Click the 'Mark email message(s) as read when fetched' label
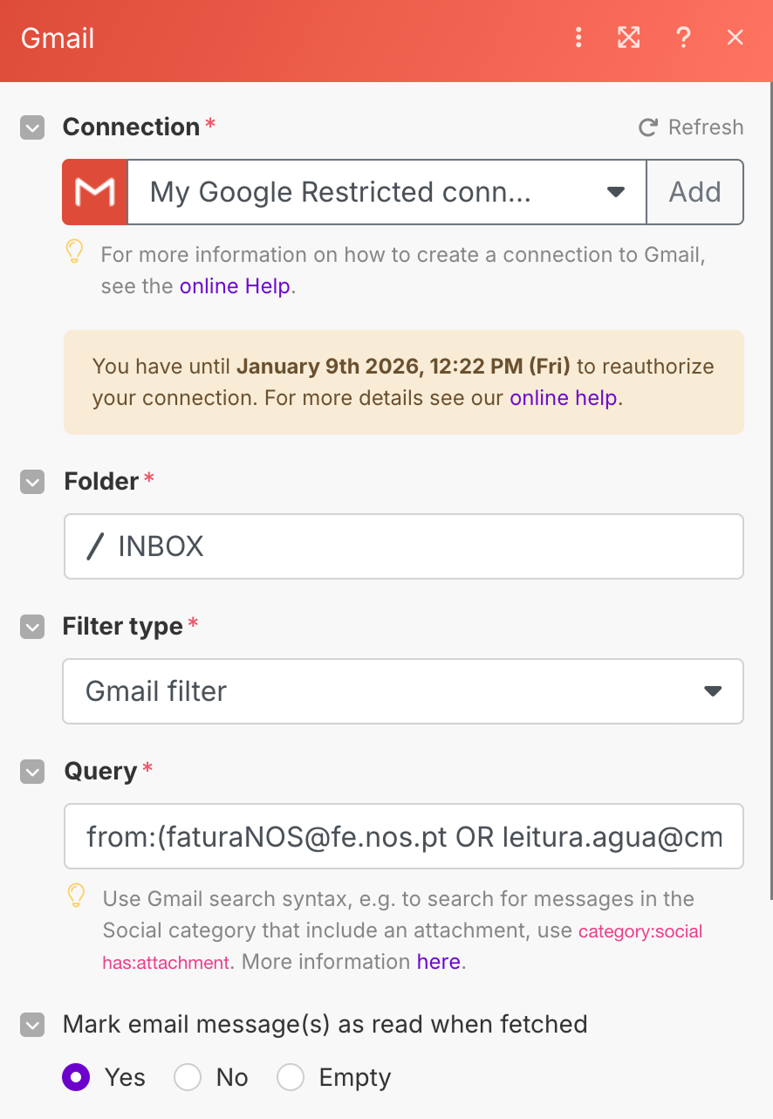 pos(325,1024)
